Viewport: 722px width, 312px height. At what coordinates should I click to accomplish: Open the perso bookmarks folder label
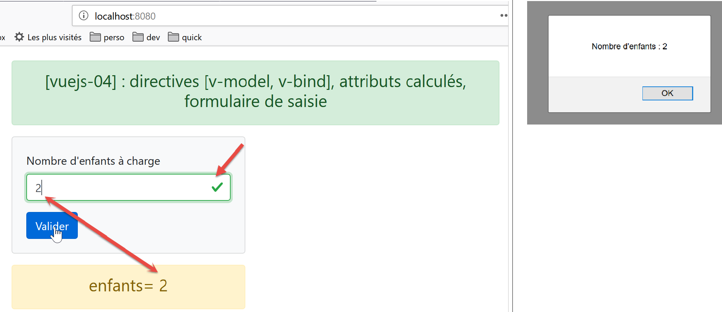[x=114, y=37]
